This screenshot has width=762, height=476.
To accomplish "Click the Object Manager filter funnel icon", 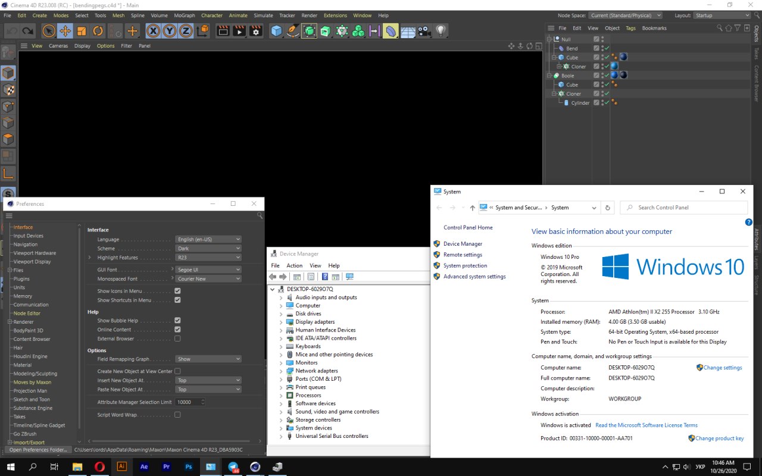I will [x=738, y=28].
